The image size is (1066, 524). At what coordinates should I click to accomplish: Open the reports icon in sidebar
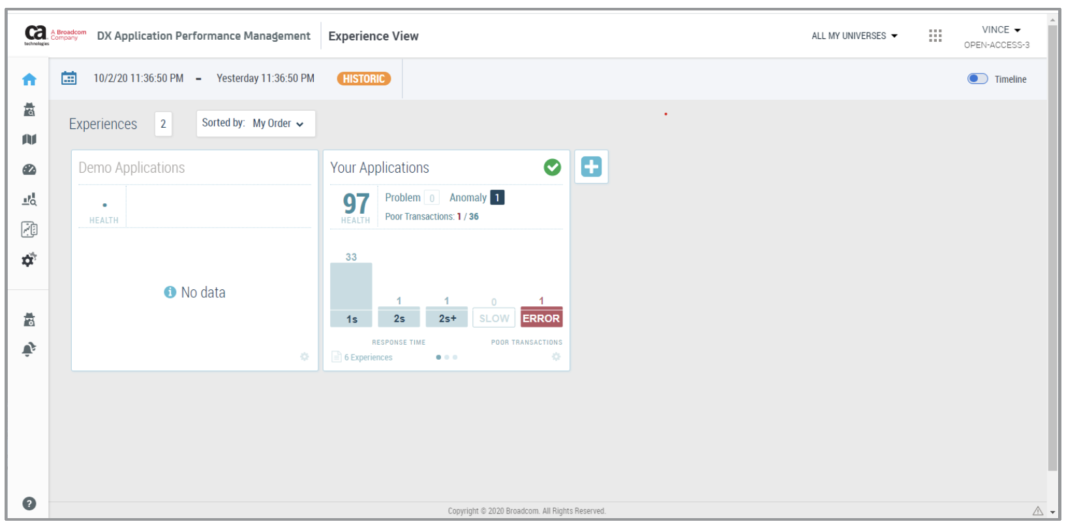click(29, 229)
